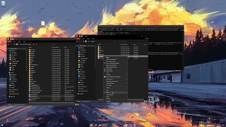226x127 pixels.
Task: Click the Scan with Microsoft Defender shield
Action: pyautogui.click(x=105, y=77)
